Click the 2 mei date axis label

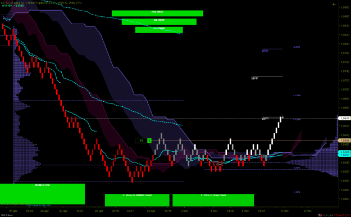(x=184, y=211)
